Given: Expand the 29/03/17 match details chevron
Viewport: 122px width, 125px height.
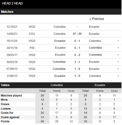Looking at the screenshot, I should (x=118, y=55).
